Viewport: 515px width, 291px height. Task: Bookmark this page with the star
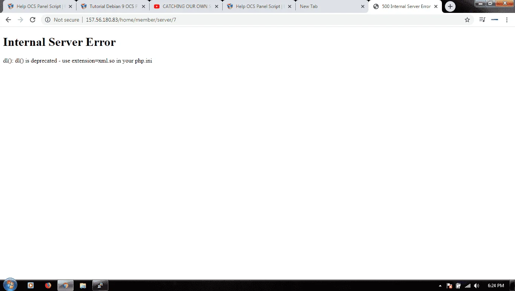[467, 20]
